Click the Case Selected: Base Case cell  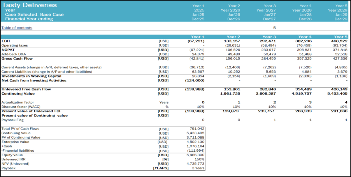34,15
